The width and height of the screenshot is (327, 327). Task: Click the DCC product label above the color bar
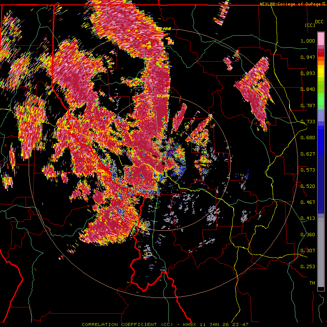[319, 22]
